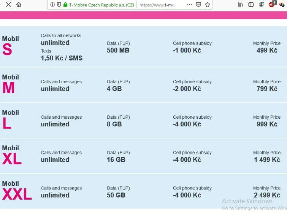Image resolution: width=287 pixels, height=215 pixels.
Task: Click the 50 GB data amount
Action: tap(116, 195)
